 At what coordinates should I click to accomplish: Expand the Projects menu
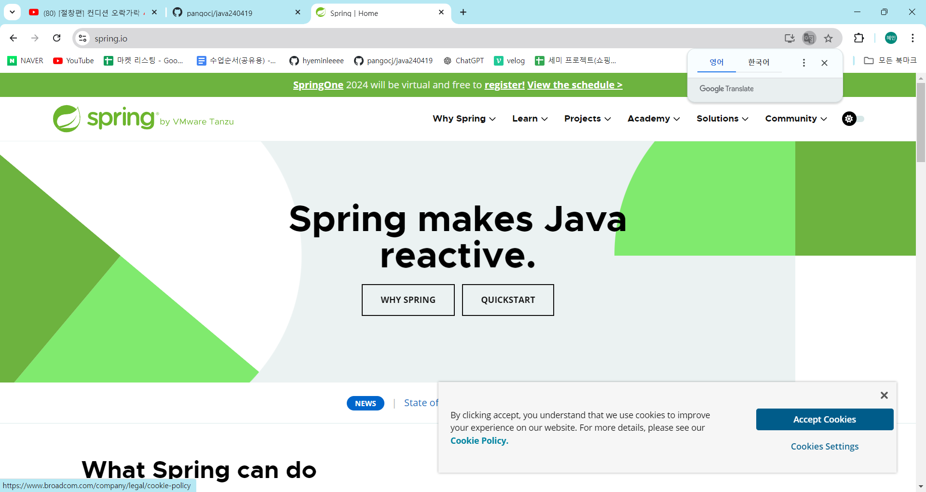(587, 119)
